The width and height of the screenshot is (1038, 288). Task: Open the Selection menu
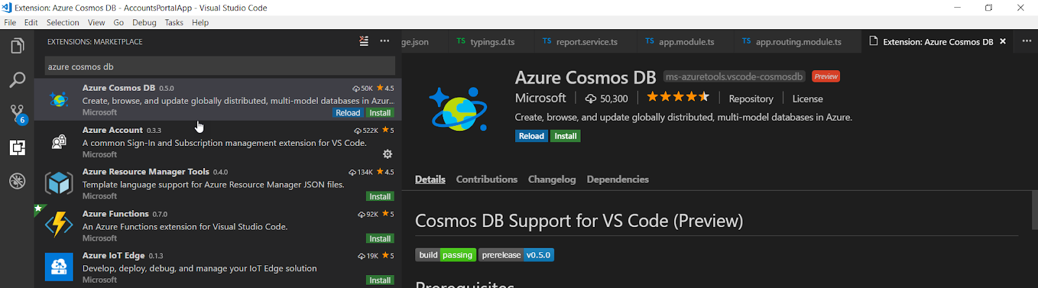[63, 22]
